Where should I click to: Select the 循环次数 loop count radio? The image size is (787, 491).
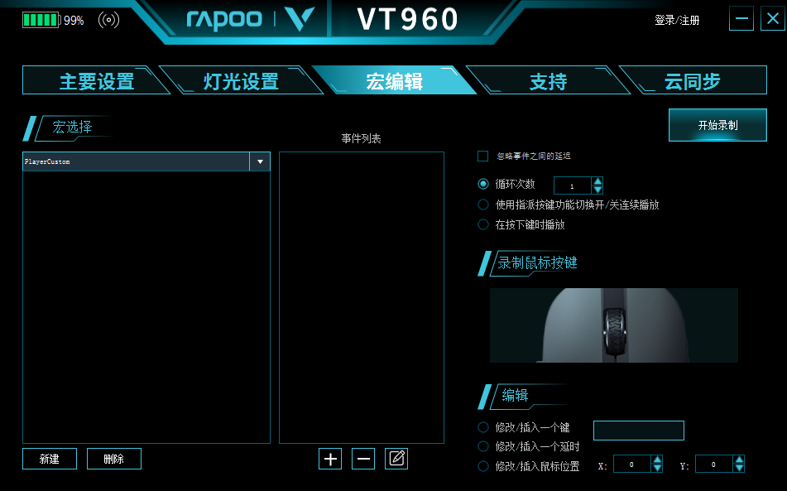coord(483,185)
